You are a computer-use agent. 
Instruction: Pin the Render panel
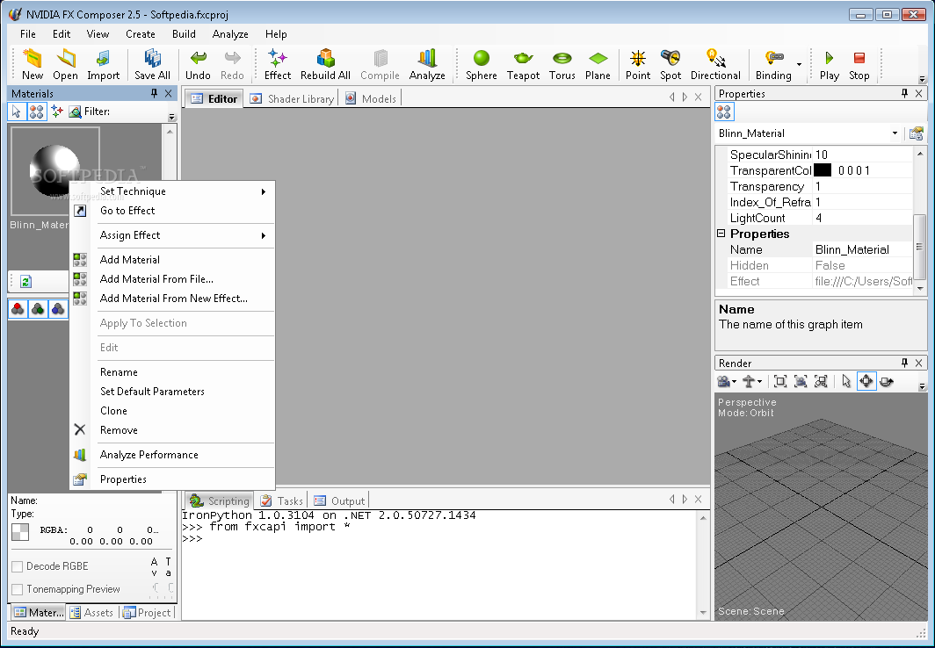(x=904, y=364)
